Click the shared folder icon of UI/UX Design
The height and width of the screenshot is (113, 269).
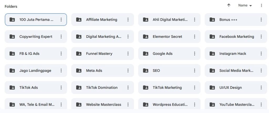(x=212, y=87)
